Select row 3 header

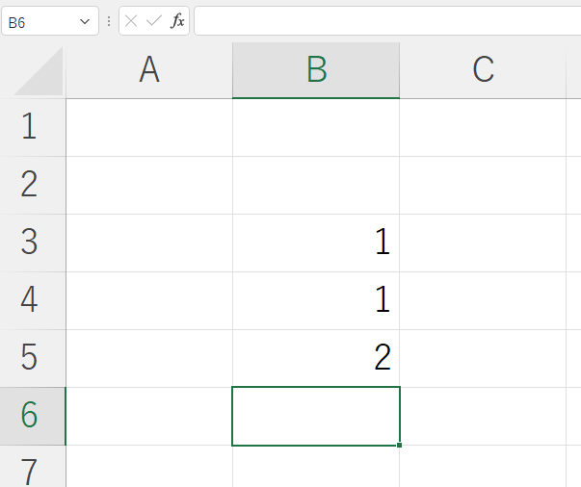pyautogui.click(x=33, y=243)
